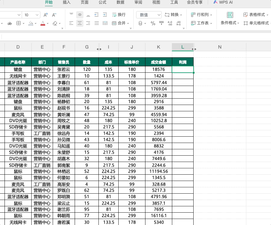Expand the font color options arrow
The height and width of the screenshot is (225, 271).
tap(48, 23)
